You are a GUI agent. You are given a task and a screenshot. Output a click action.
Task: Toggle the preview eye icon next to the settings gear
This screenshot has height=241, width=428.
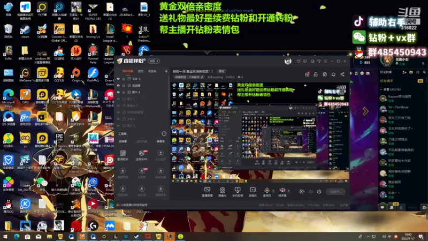pos(311,192)
